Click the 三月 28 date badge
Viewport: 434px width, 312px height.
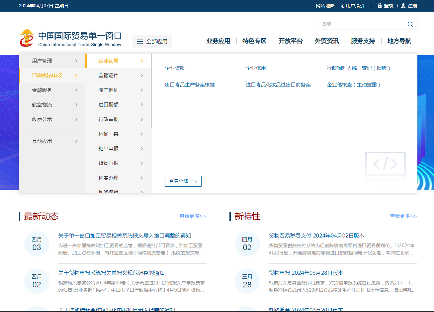[247, 281]
